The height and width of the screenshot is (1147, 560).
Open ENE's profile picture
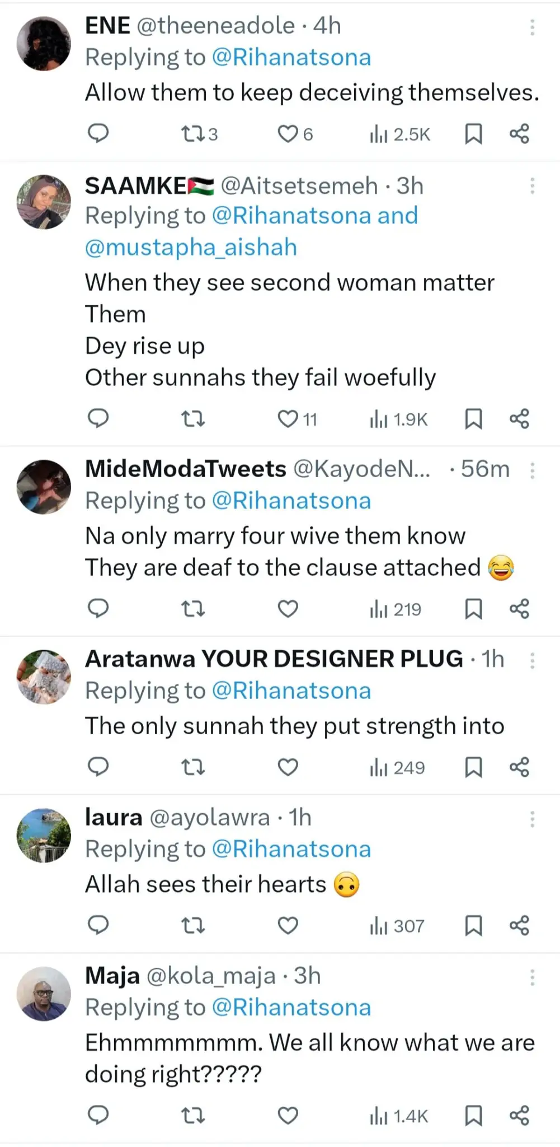(x=44, y=43)
